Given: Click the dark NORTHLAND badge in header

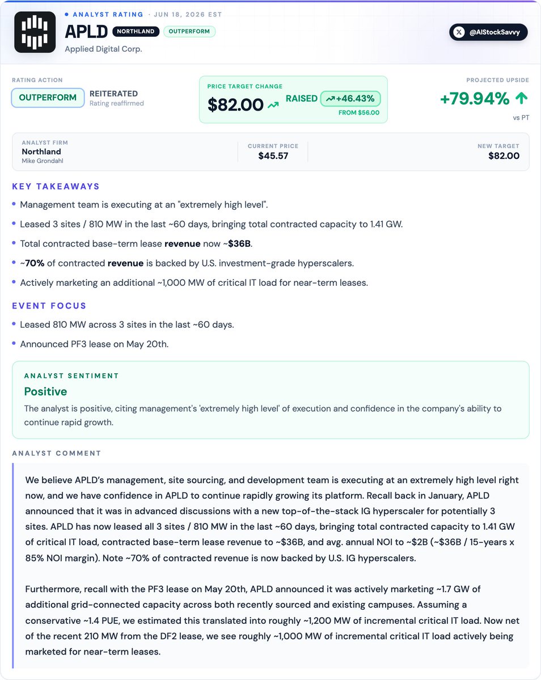Looking at the screenshot, I should pyautogui.click(x=136, y=31).
